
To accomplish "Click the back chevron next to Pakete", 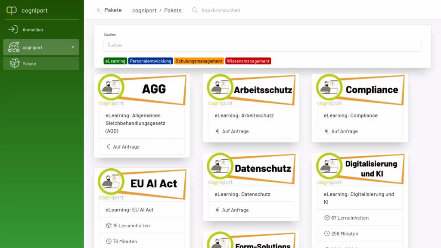I will (x=98, y=10).
